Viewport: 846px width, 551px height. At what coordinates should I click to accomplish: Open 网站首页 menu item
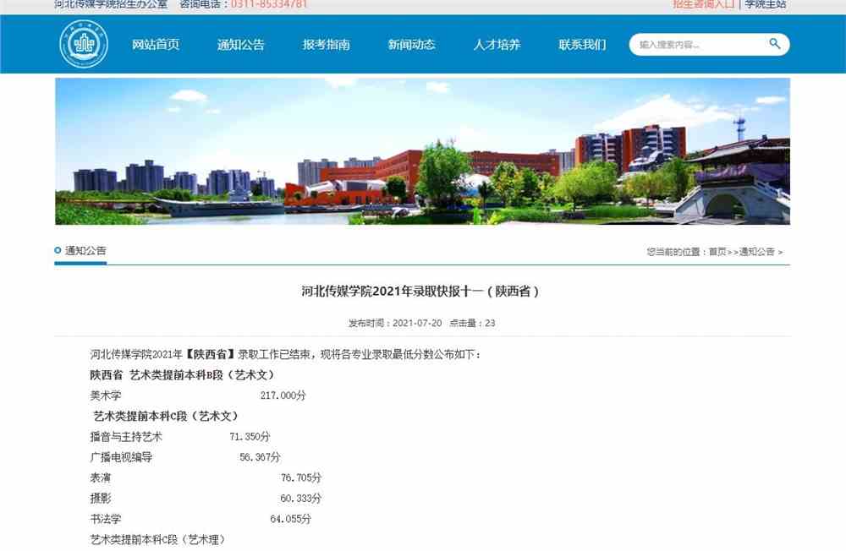point(156,44)
